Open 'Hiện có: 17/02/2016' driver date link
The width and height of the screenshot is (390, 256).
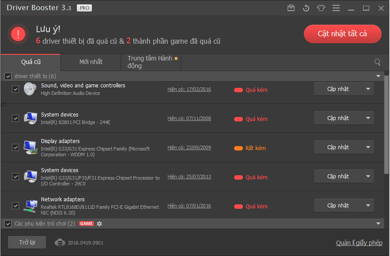click(x=189, y=89)
